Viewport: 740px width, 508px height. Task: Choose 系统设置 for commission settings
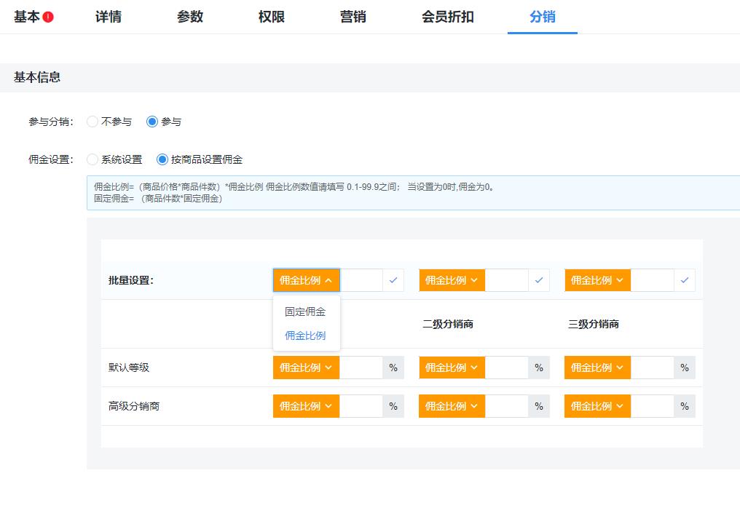92,159
